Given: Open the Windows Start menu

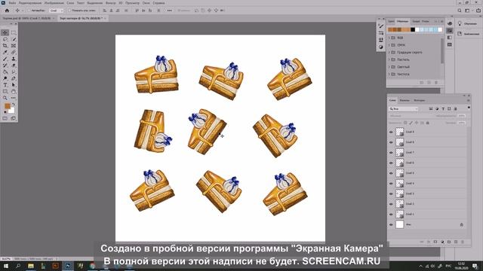Looking at the screenshot, I should [6, 266].
